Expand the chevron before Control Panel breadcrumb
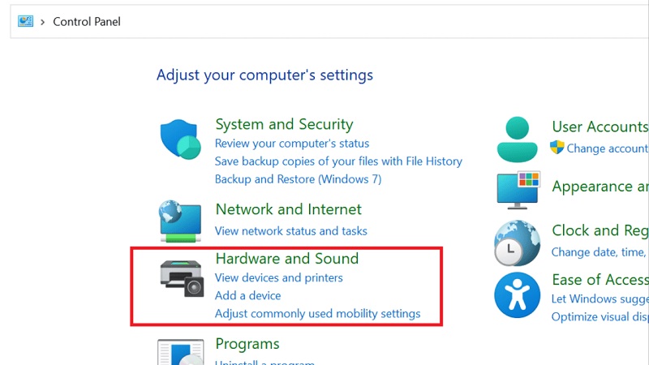Viewport: 649px width, 365px height. (42, 22)
